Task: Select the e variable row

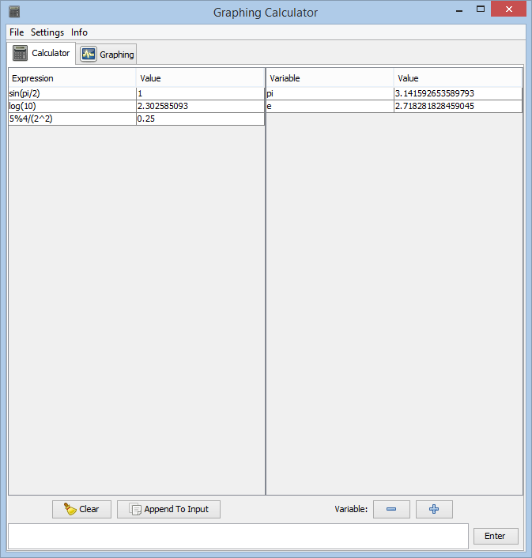Action: click(329, 106)
